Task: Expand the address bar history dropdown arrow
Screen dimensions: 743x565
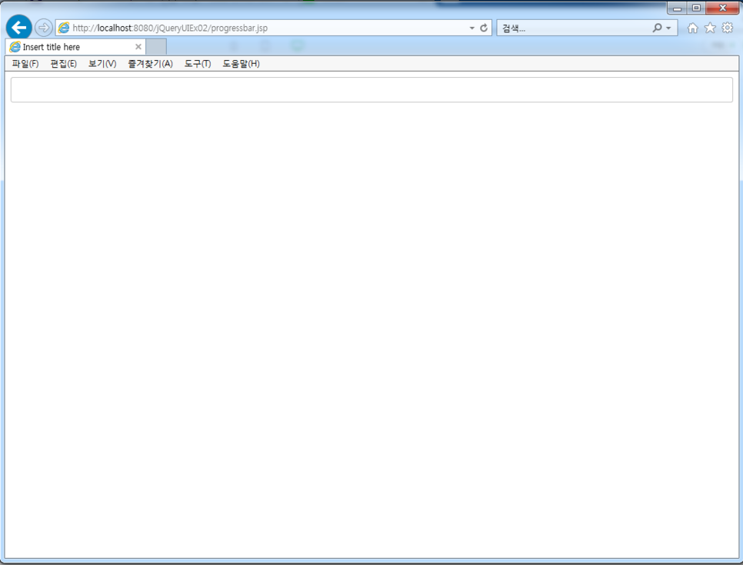Action: pyautogui.click(x=472, y=28)
